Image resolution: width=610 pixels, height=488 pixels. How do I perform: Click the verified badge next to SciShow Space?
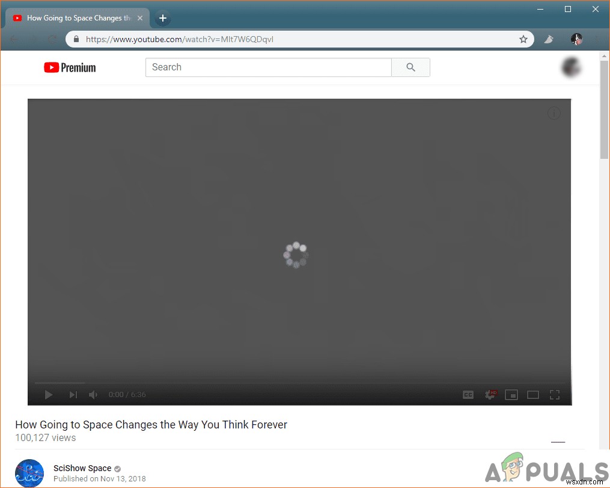pyautogui.click(x=117, y=468)
